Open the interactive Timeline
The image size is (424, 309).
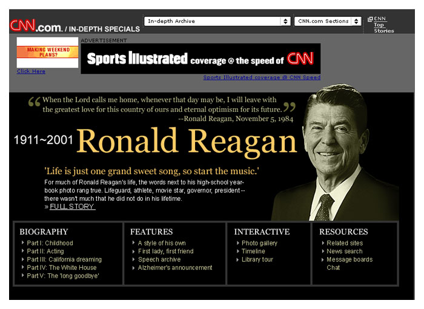[x=253, y=251]
